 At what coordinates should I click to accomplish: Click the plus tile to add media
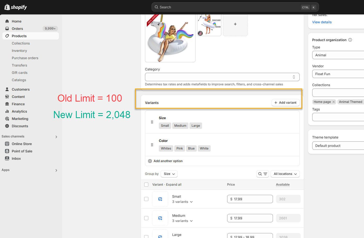pyautogui.click(x=235, y=24)
